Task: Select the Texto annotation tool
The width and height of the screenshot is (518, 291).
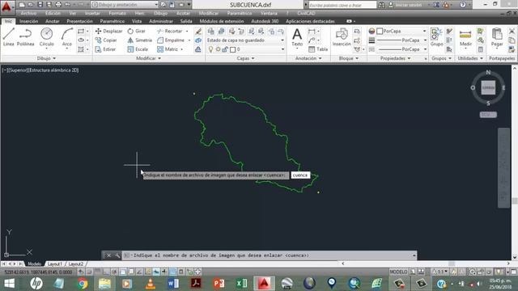Action: [297, 37]
